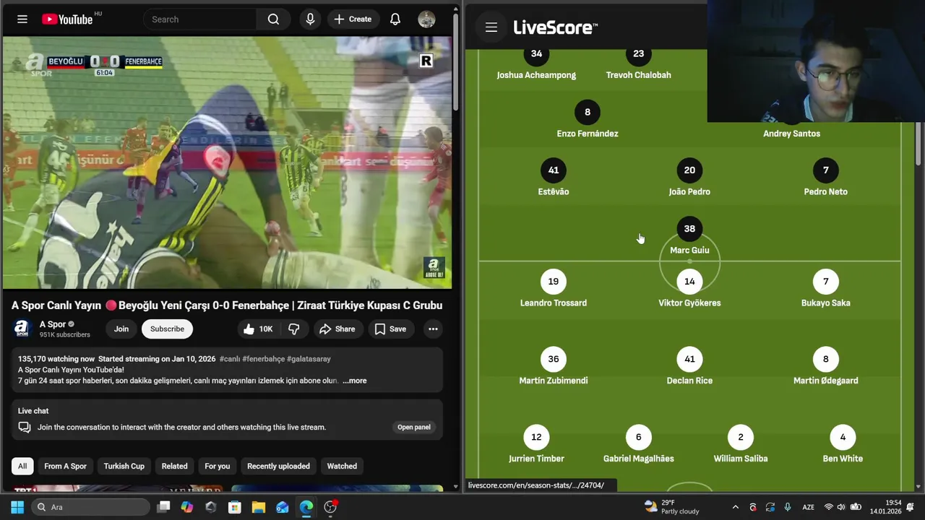The image size is (925, 520).
Task: Dislike the A Spor live video
Action: pyautogui.click(x=294, y=329)
